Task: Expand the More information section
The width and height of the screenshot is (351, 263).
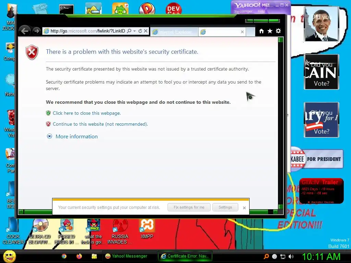Action: click(76, 136)
